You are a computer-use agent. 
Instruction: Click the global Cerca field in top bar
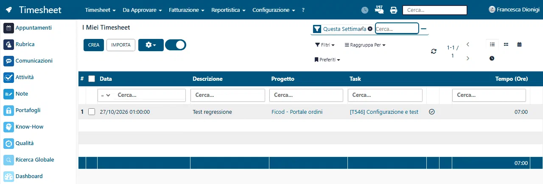tap(434, 10)
